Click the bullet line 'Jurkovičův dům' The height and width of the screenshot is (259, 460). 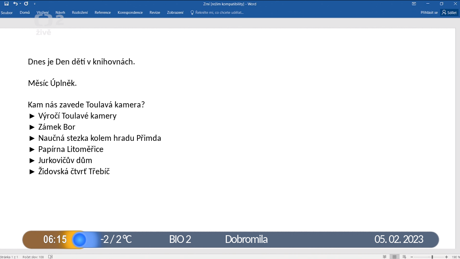[x=61, y=160]
